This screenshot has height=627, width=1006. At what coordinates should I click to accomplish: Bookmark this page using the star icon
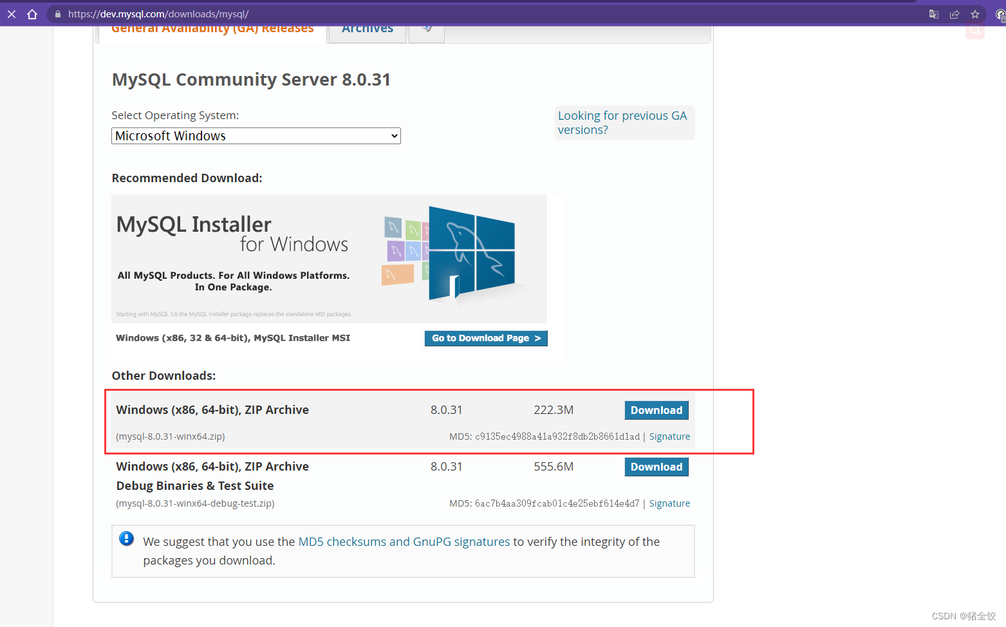(x=975, y=14)
